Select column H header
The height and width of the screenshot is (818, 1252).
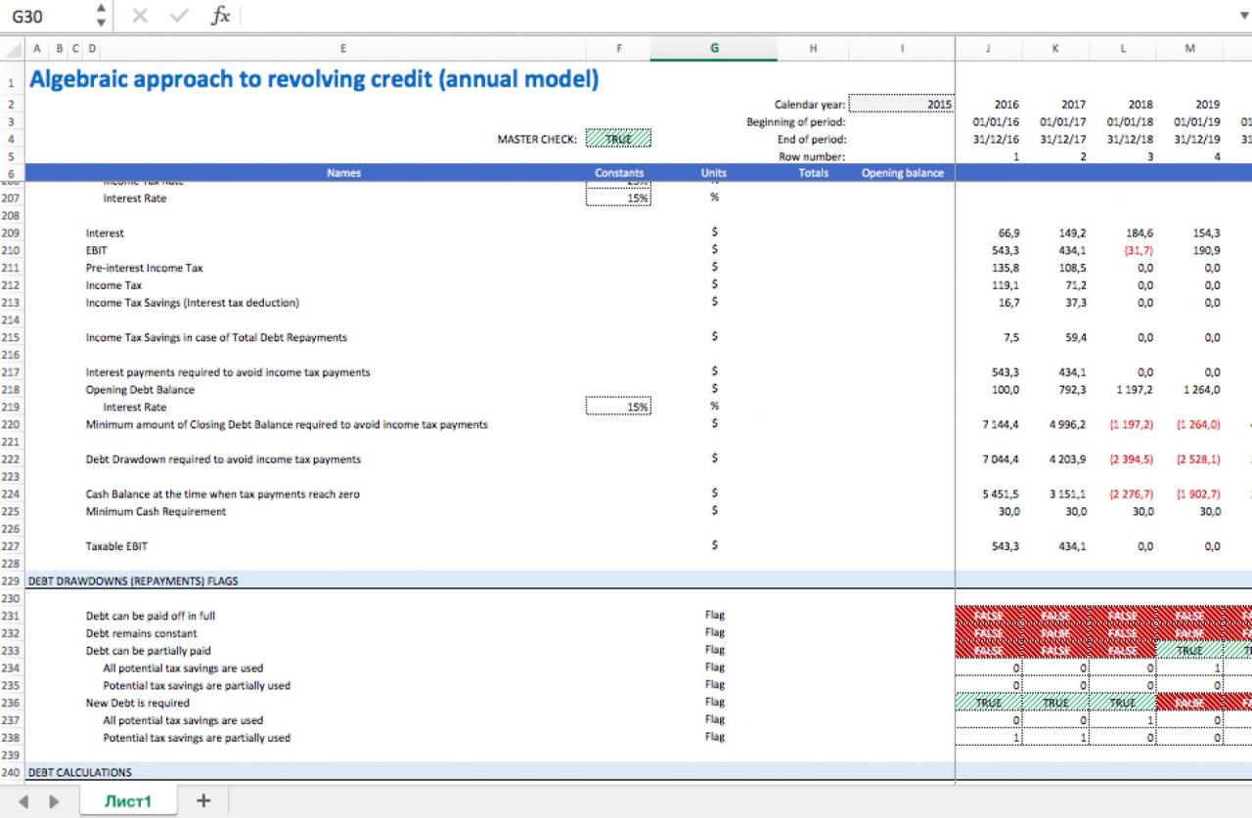point(813,48)
